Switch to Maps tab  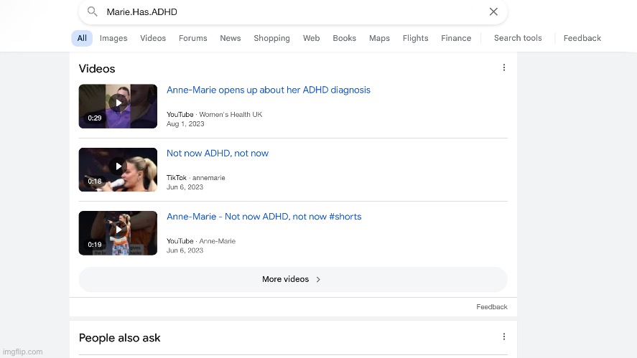379,38
